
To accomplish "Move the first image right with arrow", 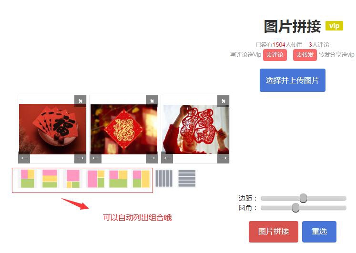I will tap(81, 158).
